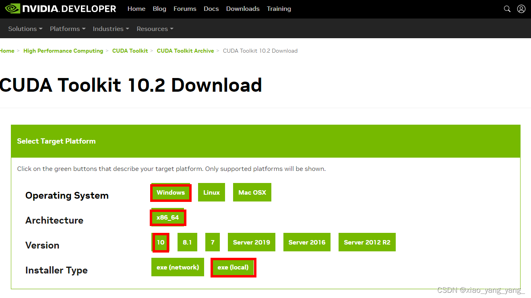Click the green buttons instruction text

pos(171,169)
